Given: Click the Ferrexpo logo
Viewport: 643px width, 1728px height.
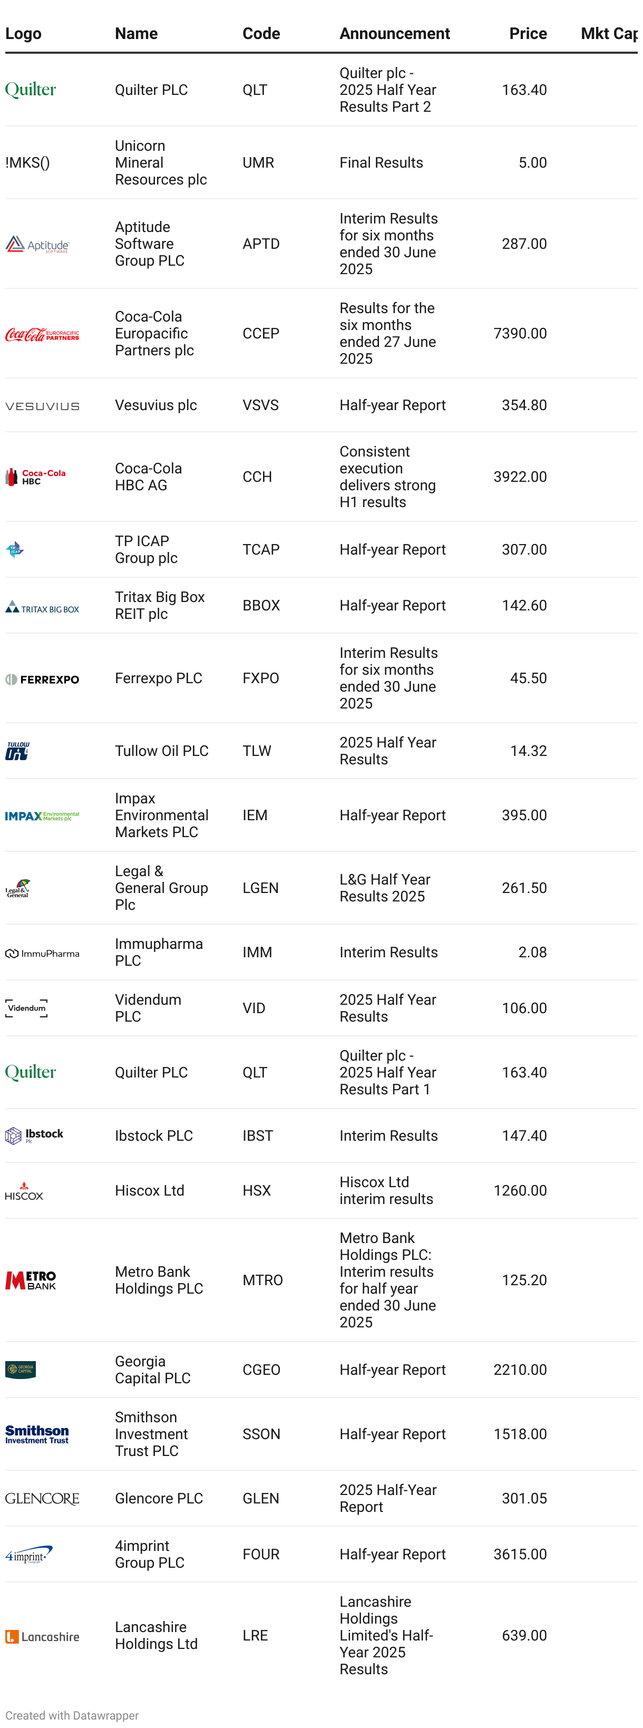Looking at the screenshot, I should [x=42, y=679].
